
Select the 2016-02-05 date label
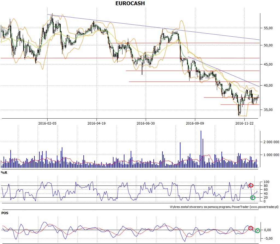[x=47, y=123]
